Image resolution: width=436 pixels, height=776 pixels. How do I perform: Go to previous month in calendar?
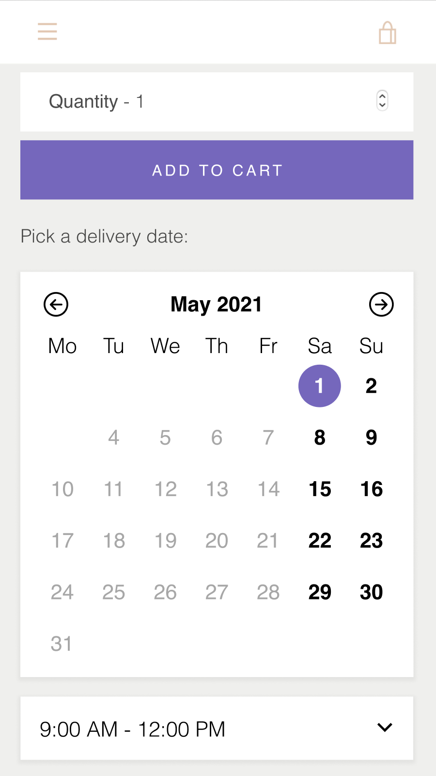coord(56,305)
